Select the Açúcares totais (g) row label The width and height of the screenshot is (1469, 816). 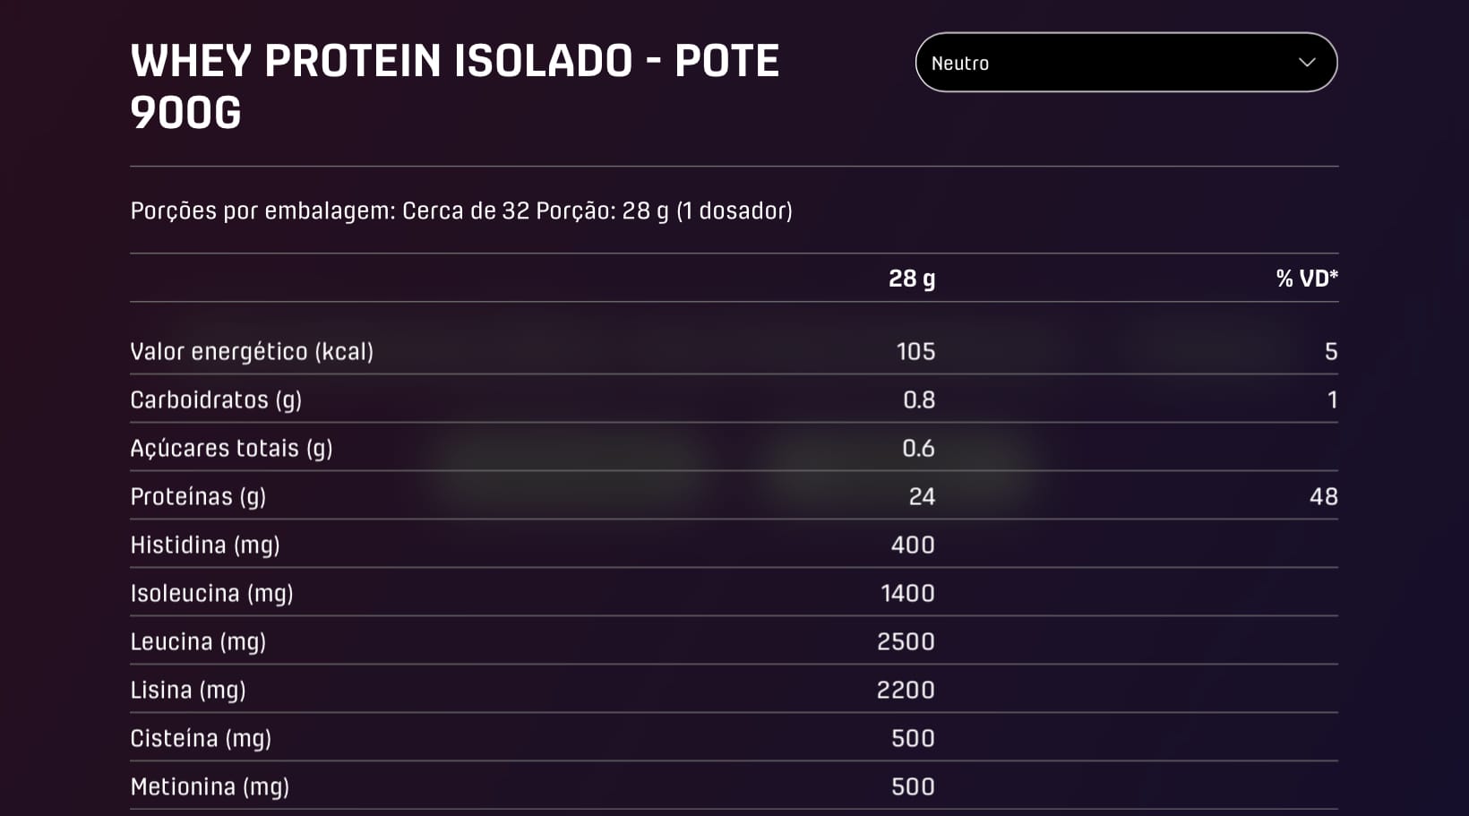[x=231, y=448]
